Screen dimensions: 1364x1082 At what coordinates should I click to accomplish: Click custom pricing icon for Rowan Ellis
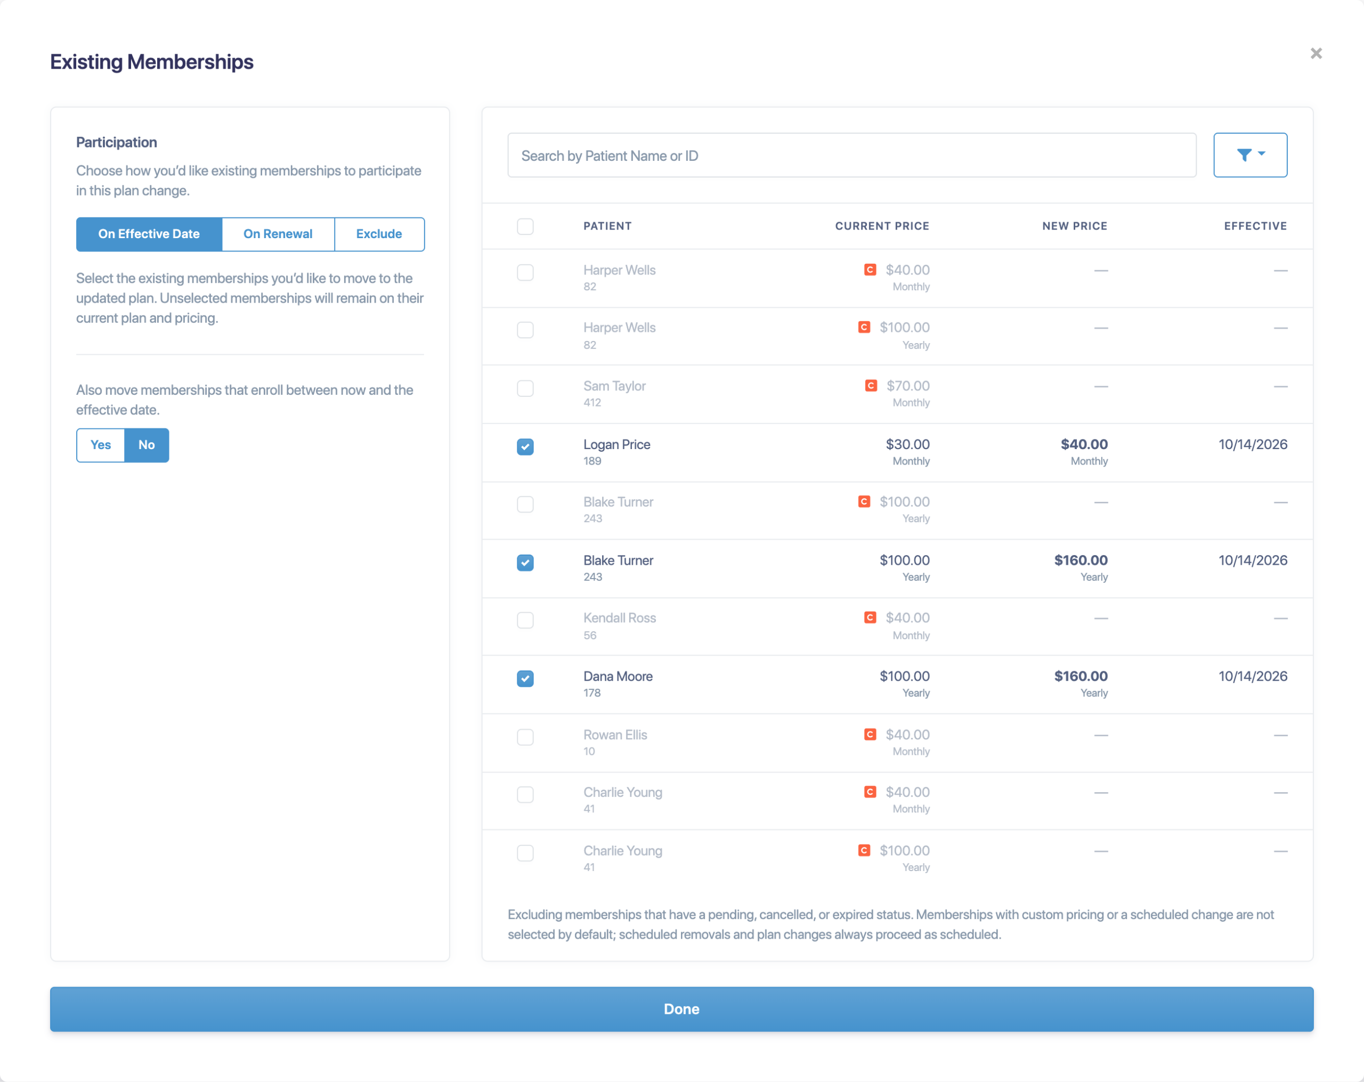click(870, 734)
